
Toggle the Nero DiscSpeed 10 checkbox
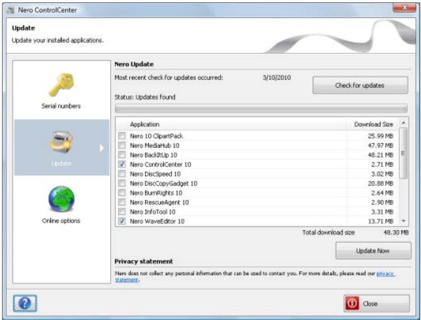click(x=122, y=174)
